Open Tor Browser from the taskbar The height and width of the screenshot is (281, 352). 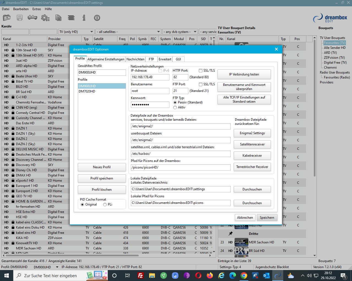pos(187,276)
